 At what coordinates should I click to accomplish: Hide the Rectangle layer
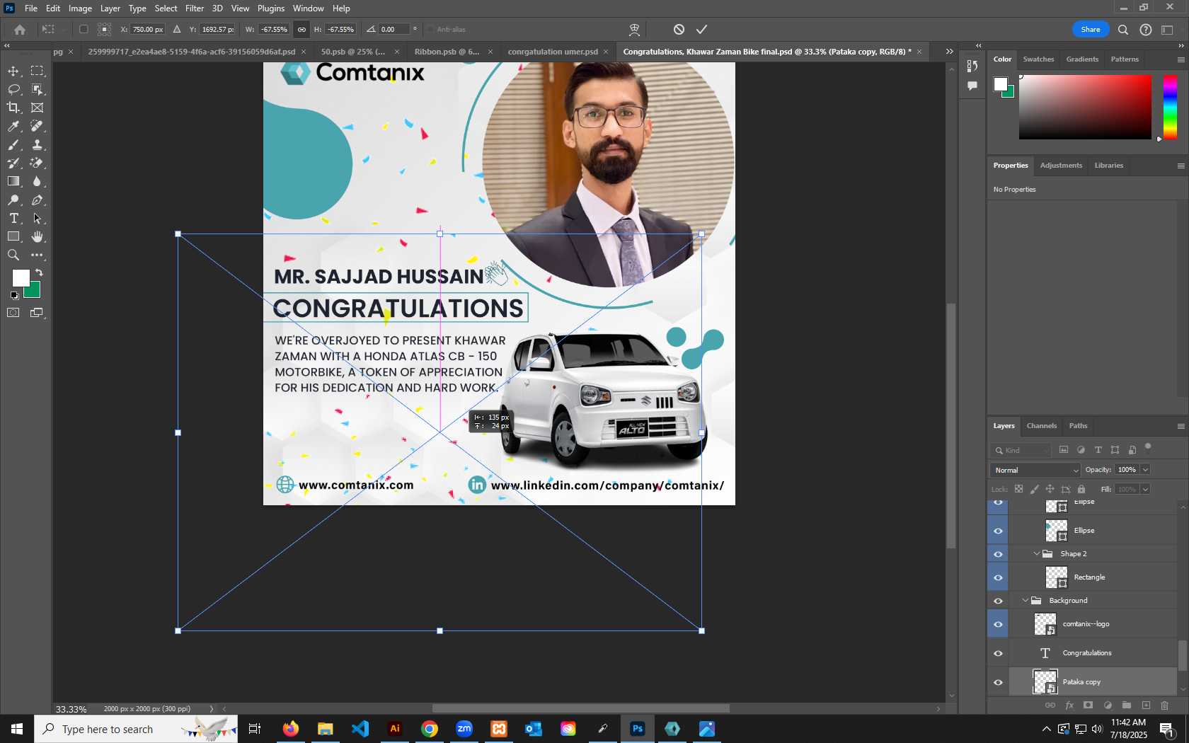click(x=998, y=577)
